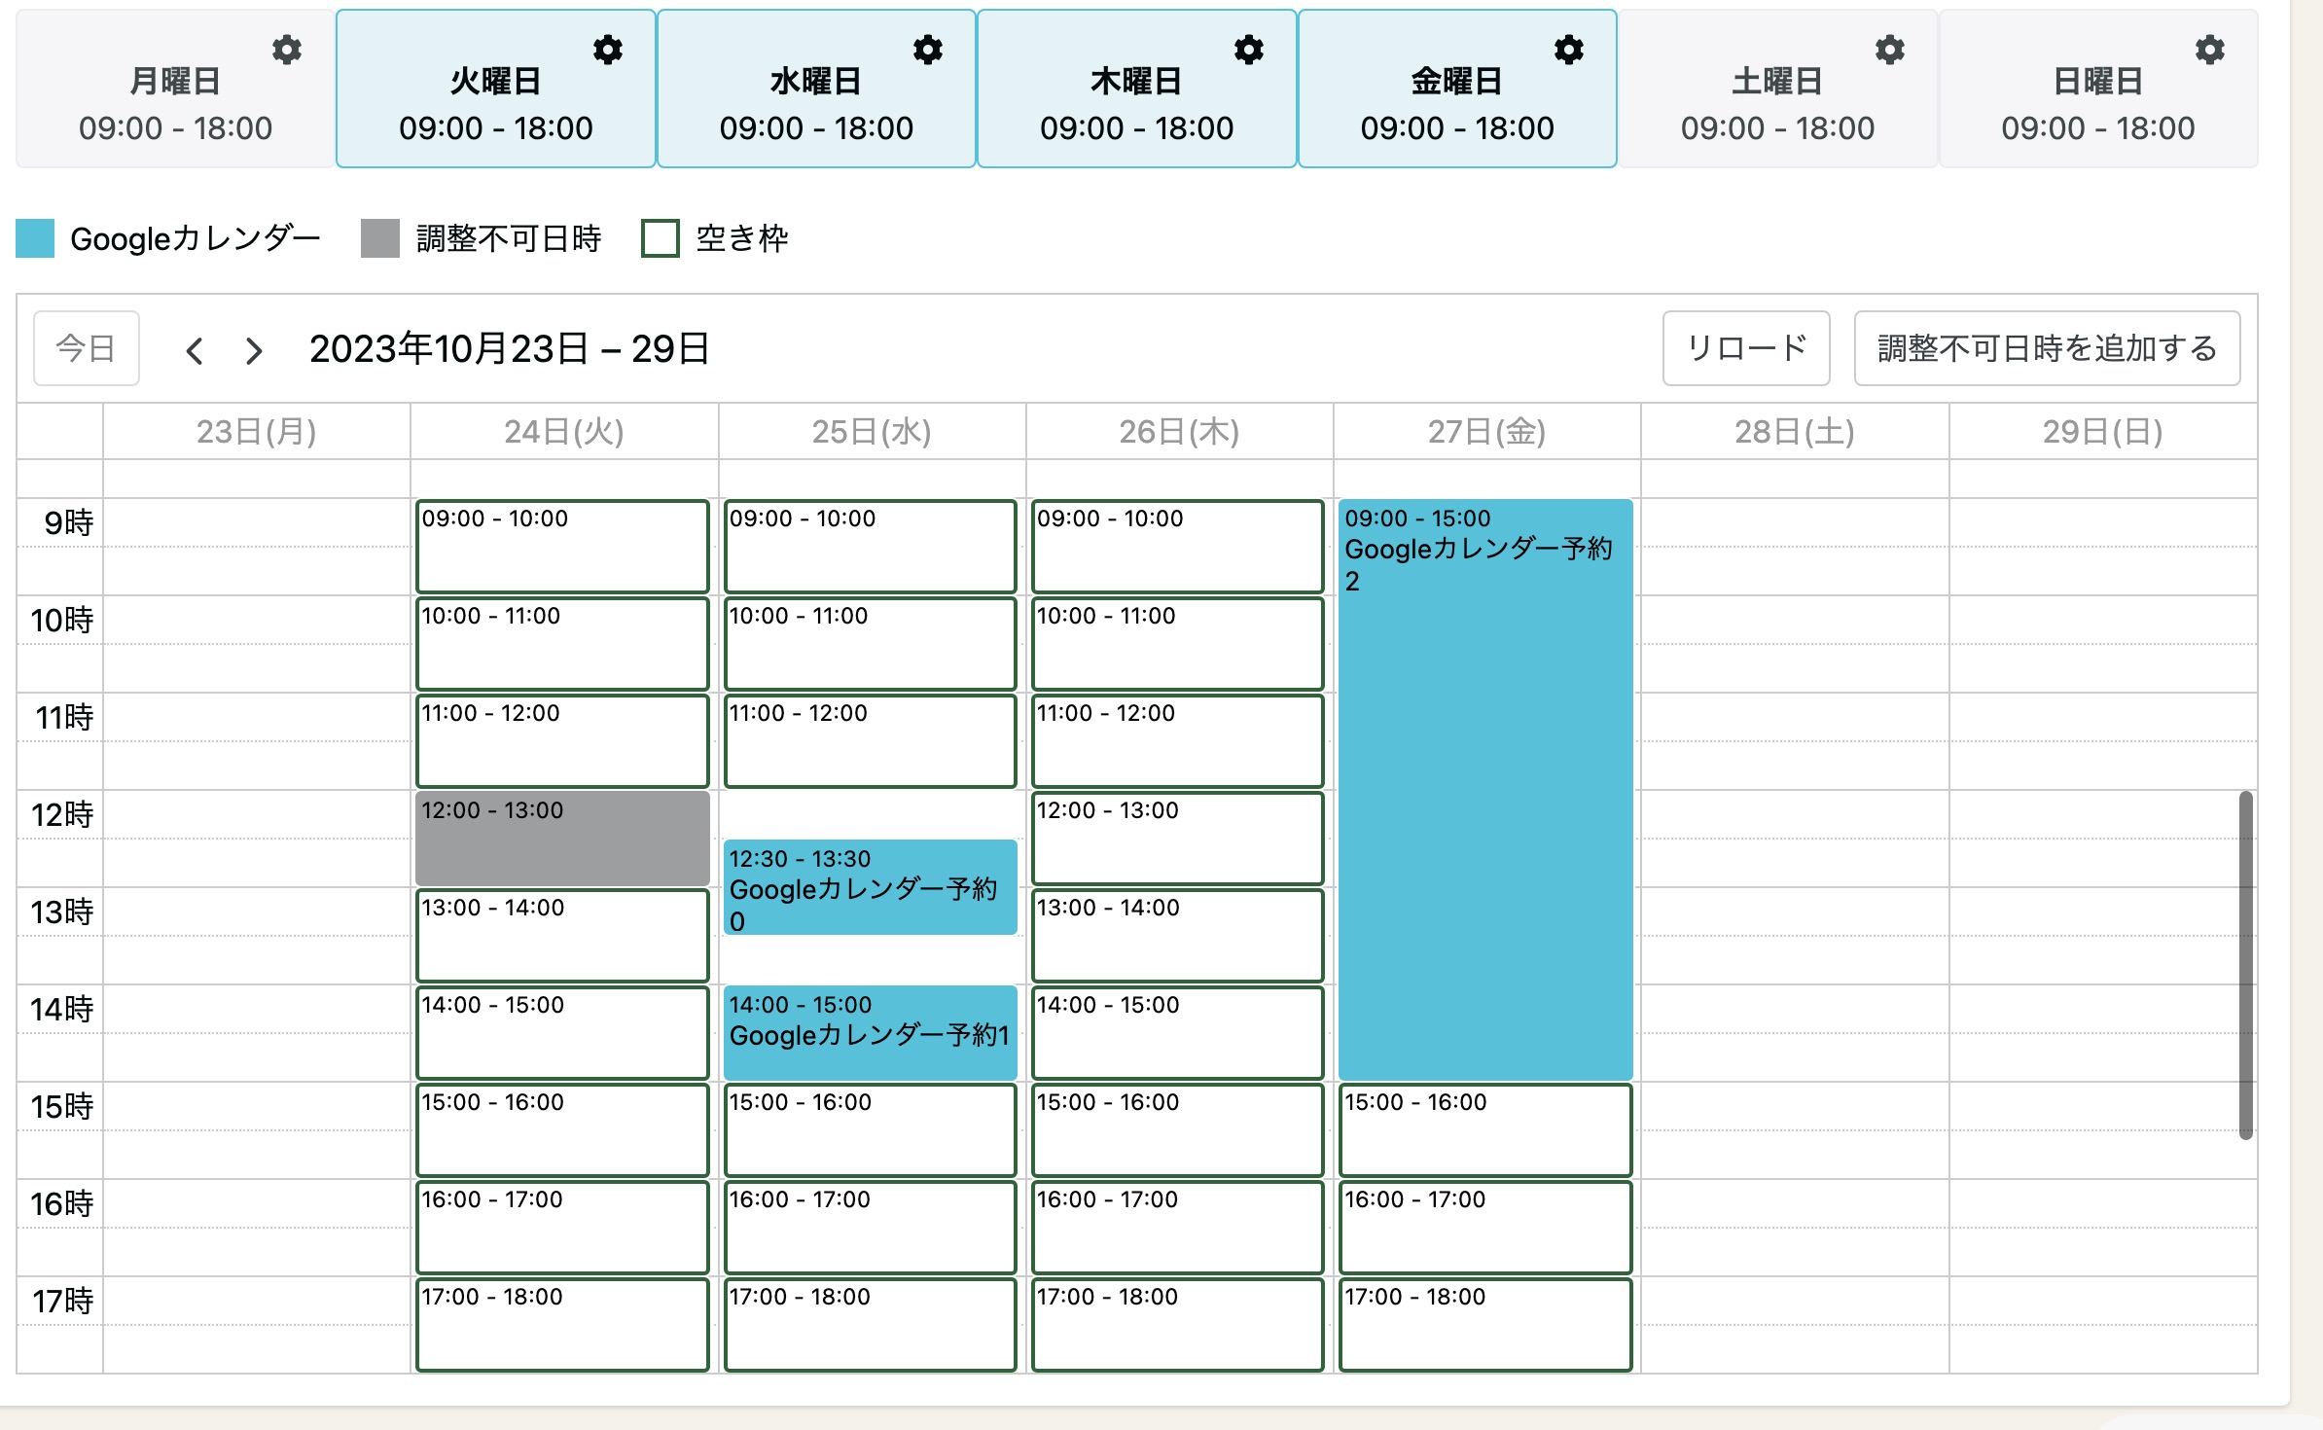Click the gray 12:00 - 13:00 unavailable slot
Image resolution: width=2323 pixels, height=1430 pixels.
(562, 838)
